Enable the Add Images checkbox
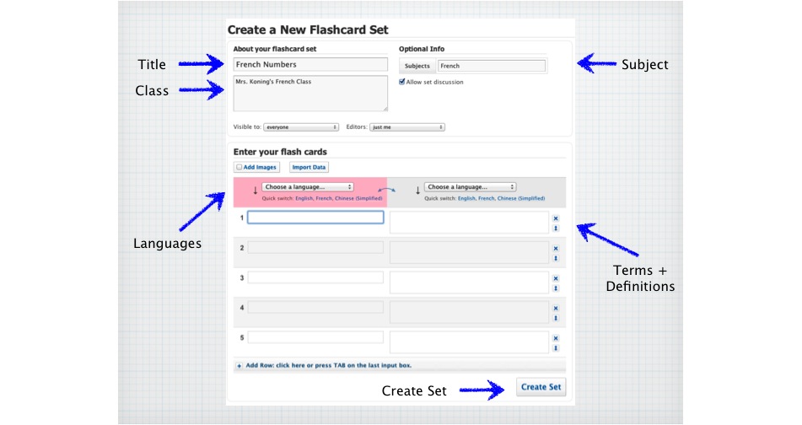 coord(240,167)
